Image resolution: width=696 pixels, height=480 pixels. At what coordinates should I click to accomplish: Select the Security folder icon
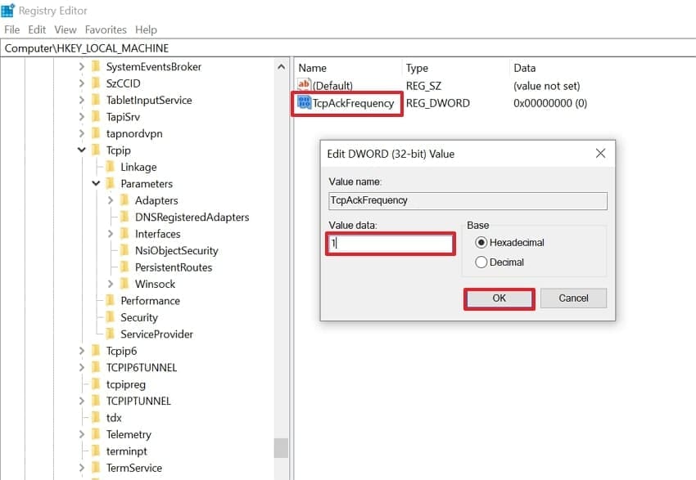coord(110,317)
